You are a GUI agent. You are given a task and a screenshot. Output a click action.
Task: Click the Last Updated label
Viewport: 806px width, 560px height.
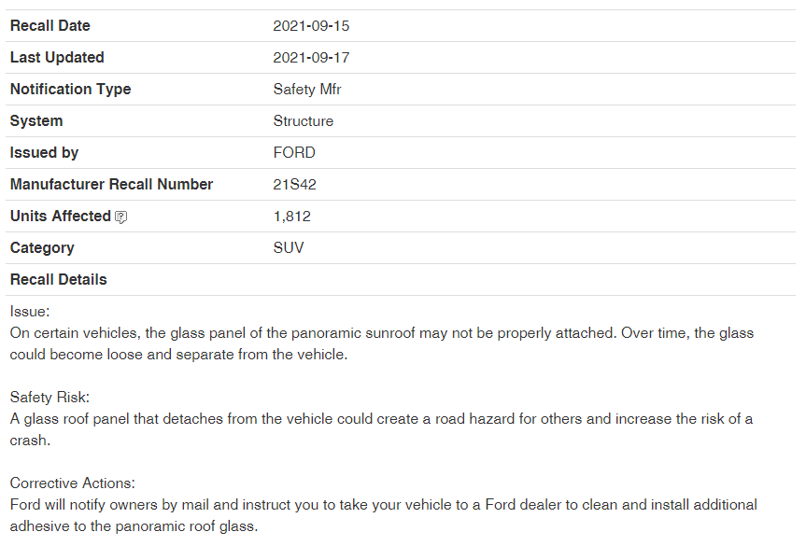[57, 58]
